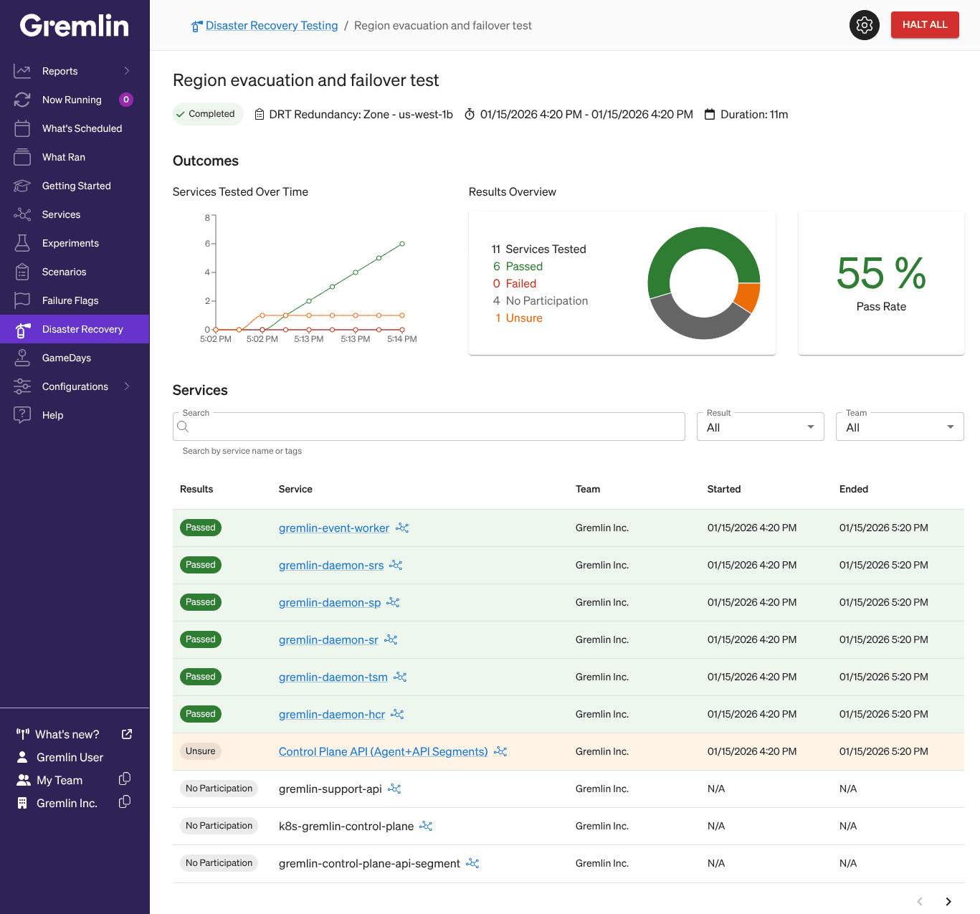Viewport: 980px width, 914px height.
Task: Click the Services sidebar icon
Action: coord(22,214)
